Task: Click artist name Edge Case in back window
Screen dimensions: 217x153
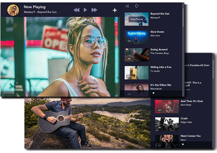Action: (x=186, y=122)
